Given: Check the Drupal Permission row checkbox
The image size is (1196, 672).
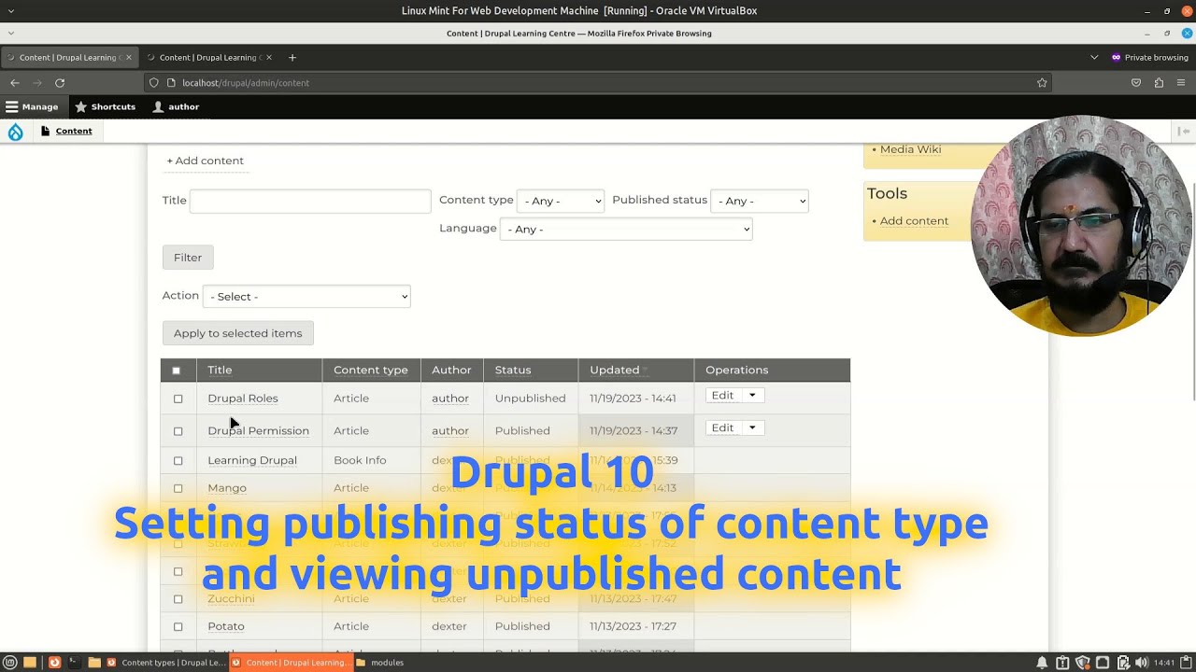Looking at the screenshot, I should click(x=178, y=431).
